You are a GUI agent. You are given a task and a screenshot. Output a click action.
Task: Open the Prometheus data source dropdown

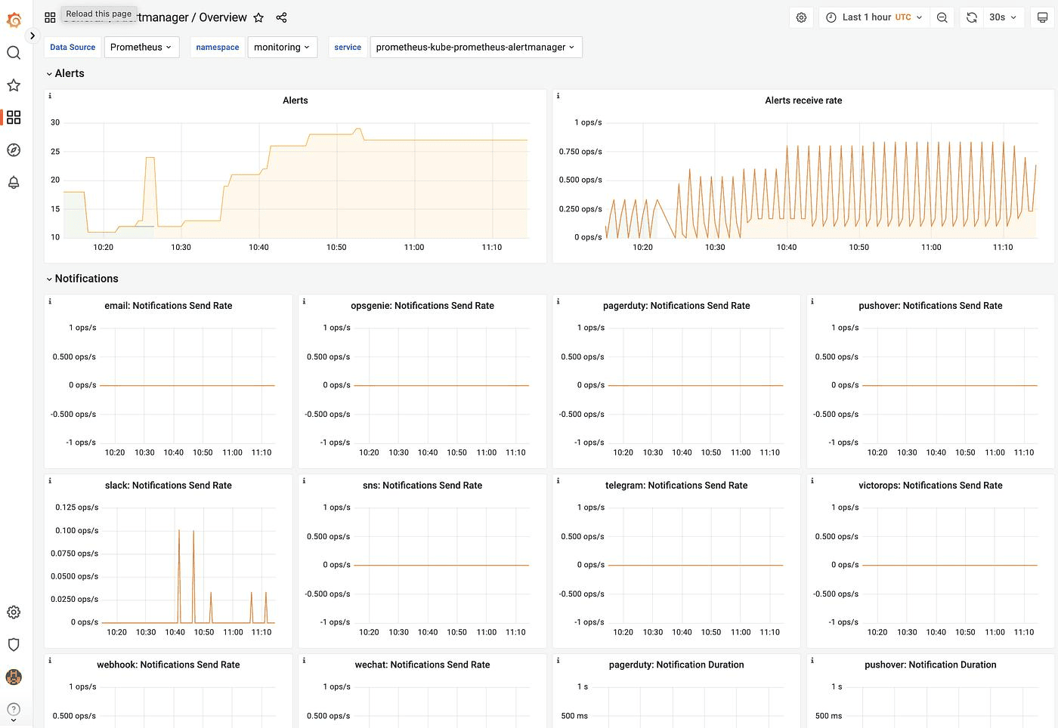click(141, 47)
